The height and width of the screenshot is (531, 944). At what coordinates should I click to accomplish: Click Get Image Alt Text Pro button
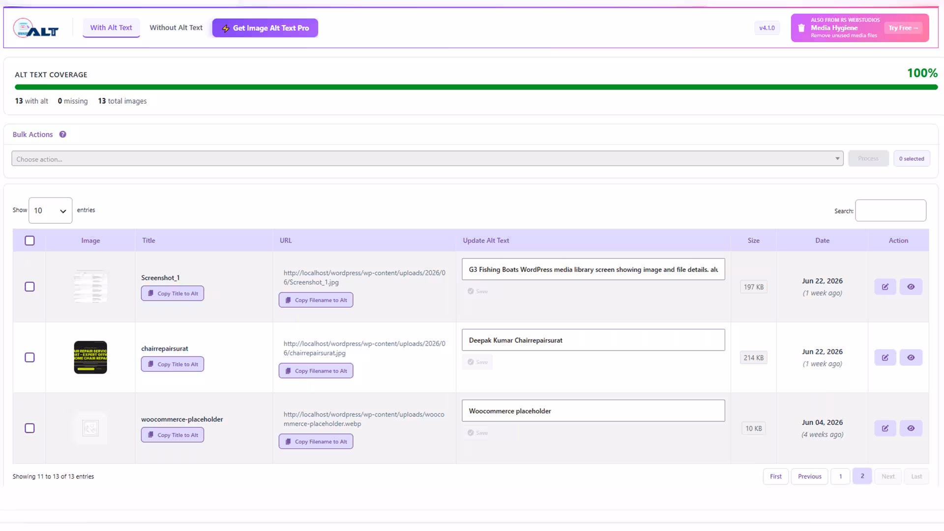click(265, 28)
